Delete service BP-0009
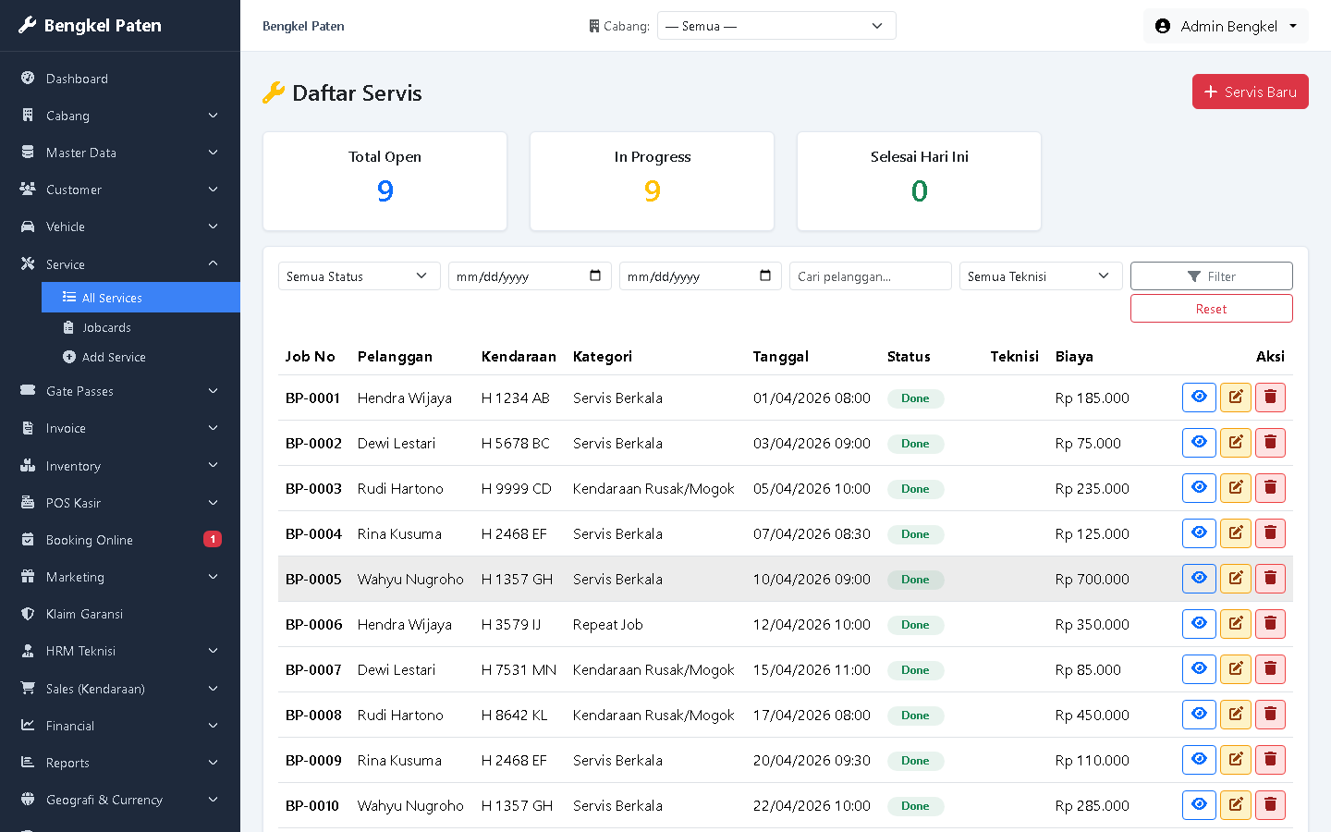This screenshot has height=832, width=1331. coord(1271,760)
